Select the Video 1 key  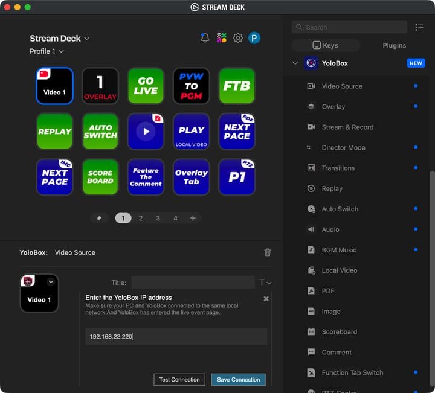(54, 86)
